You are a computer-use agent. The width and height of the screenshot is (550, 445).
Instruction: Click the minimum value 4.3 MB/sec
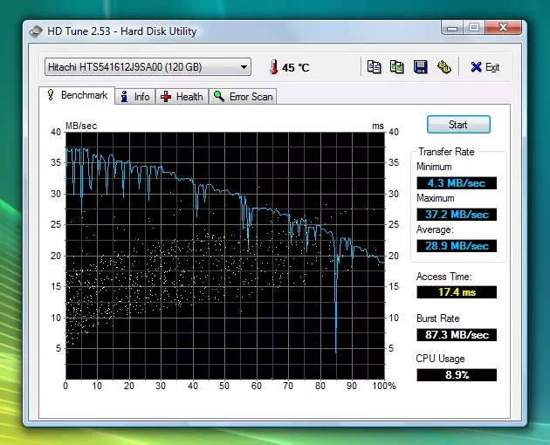[457, 183]
